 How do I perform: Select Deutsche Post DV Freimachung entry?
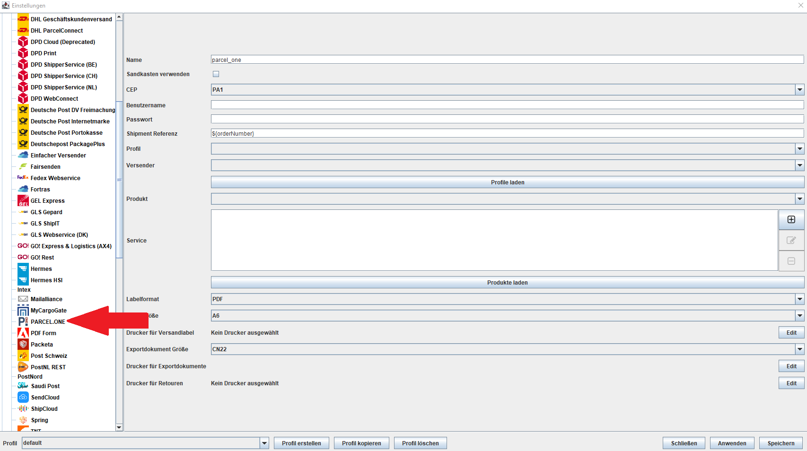[73, 110]
